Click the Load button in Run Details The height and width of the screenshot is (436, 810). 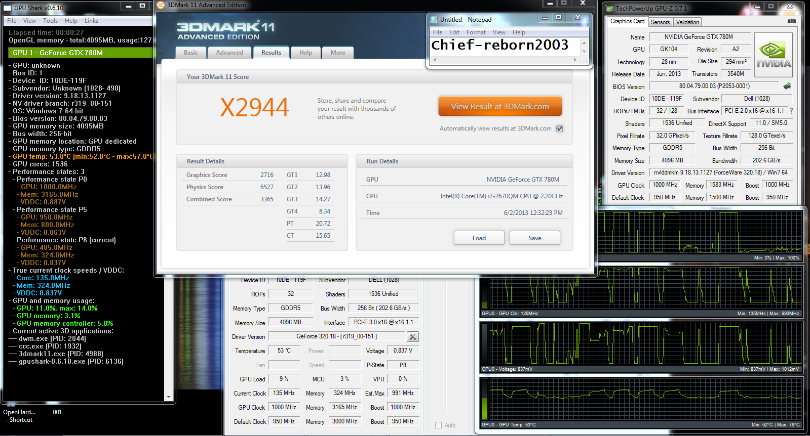[x=479, y=238]
